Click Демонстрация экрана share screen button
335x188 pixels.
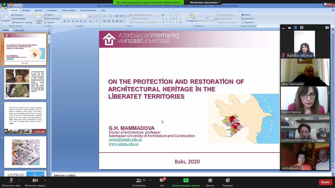[x=186, y=182]
